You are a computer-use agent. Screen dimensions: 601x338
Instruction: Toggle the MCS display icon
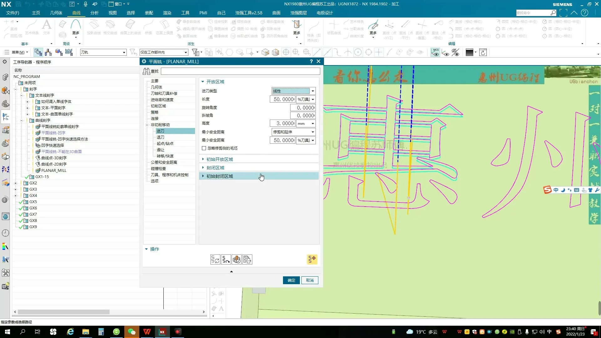tap(435, 52)
